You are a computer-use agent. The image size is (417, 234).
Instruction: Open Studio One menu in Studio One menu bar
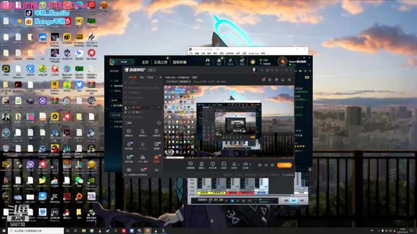tap(253, 54)
